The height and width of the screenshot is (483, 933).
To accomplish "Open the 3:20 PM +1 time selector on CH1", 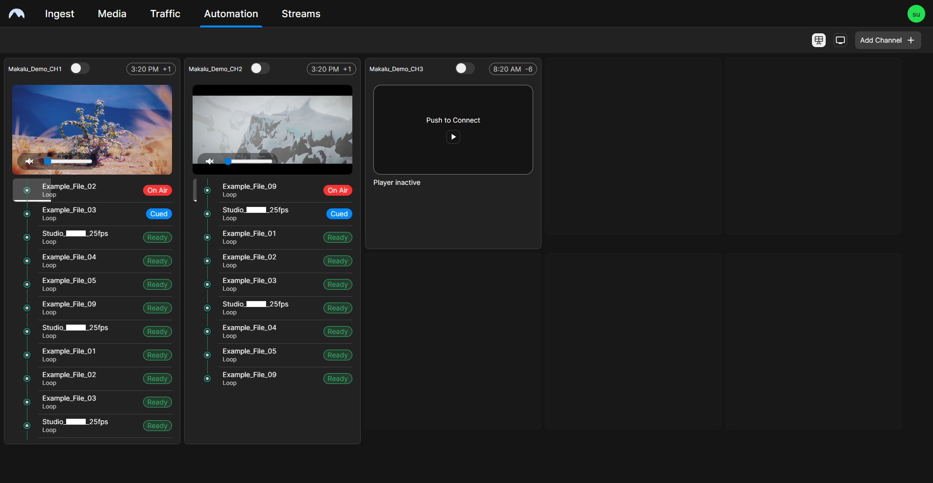I will coord(150,69).
